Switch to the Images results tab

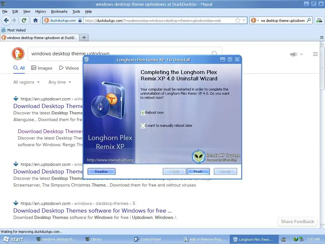coord(42,68)
